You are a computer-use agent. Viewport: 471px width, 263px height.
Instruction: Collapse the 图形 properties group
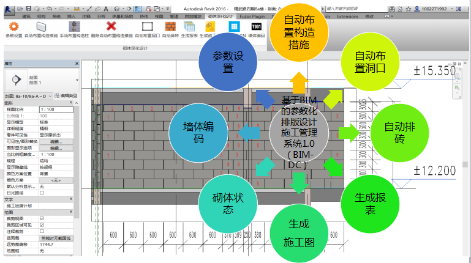click(x=71, y=103)
